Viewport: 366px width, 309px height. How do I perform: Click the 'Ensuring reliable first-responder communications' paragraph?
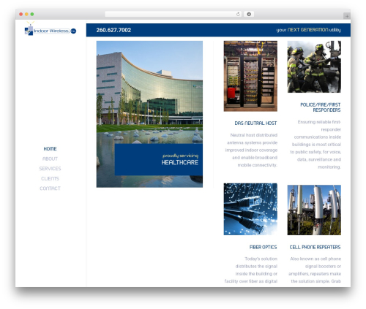315,145
